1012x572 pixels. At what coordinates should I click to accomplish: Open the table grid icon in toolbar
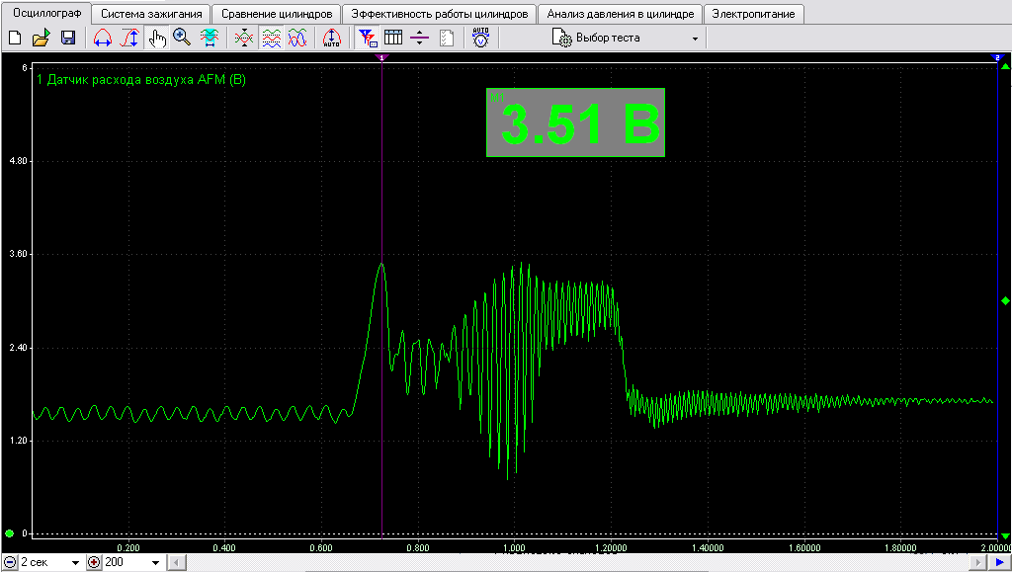(393, 39)
